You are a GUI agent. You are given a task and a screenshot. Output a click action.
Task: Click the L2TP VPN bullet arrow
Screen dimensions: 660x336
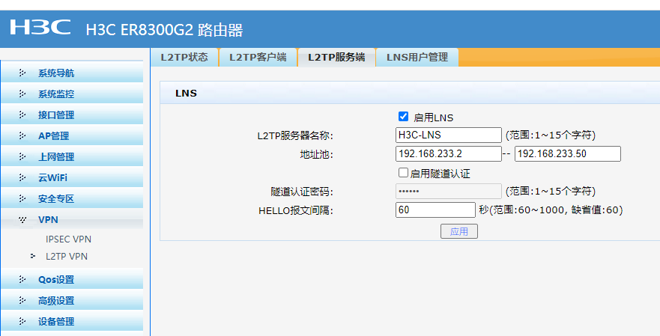point(33,256)
